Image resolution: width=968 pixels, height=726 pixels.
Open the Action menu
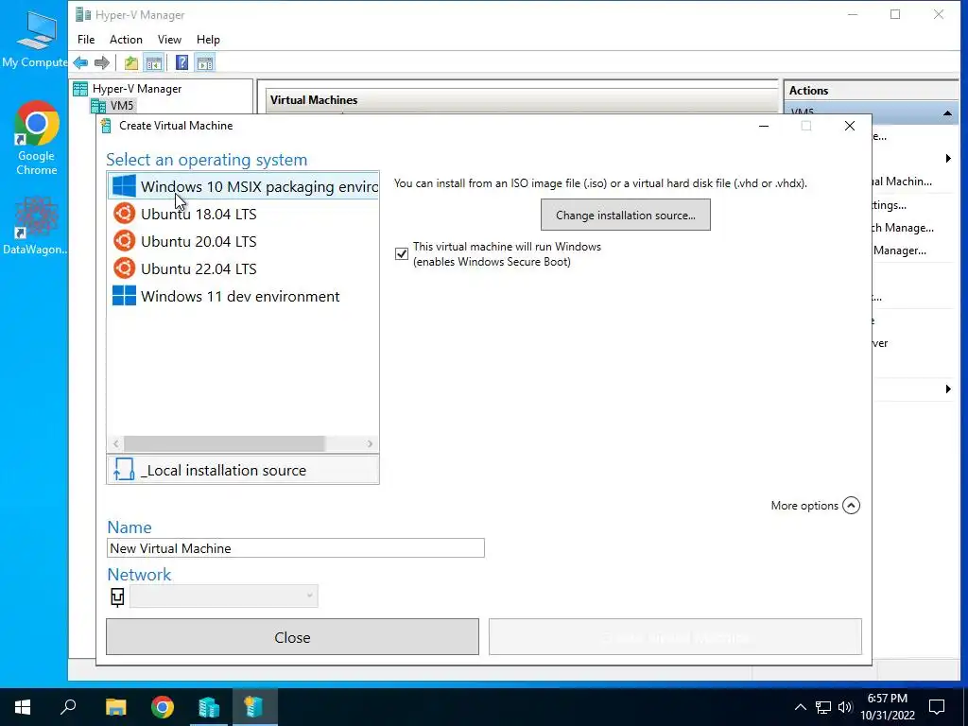pyautogui.click(x=126, y=40)
